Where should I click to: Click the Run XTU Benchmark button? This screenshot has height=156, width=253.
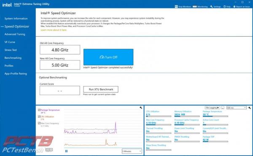click(101, 89)
